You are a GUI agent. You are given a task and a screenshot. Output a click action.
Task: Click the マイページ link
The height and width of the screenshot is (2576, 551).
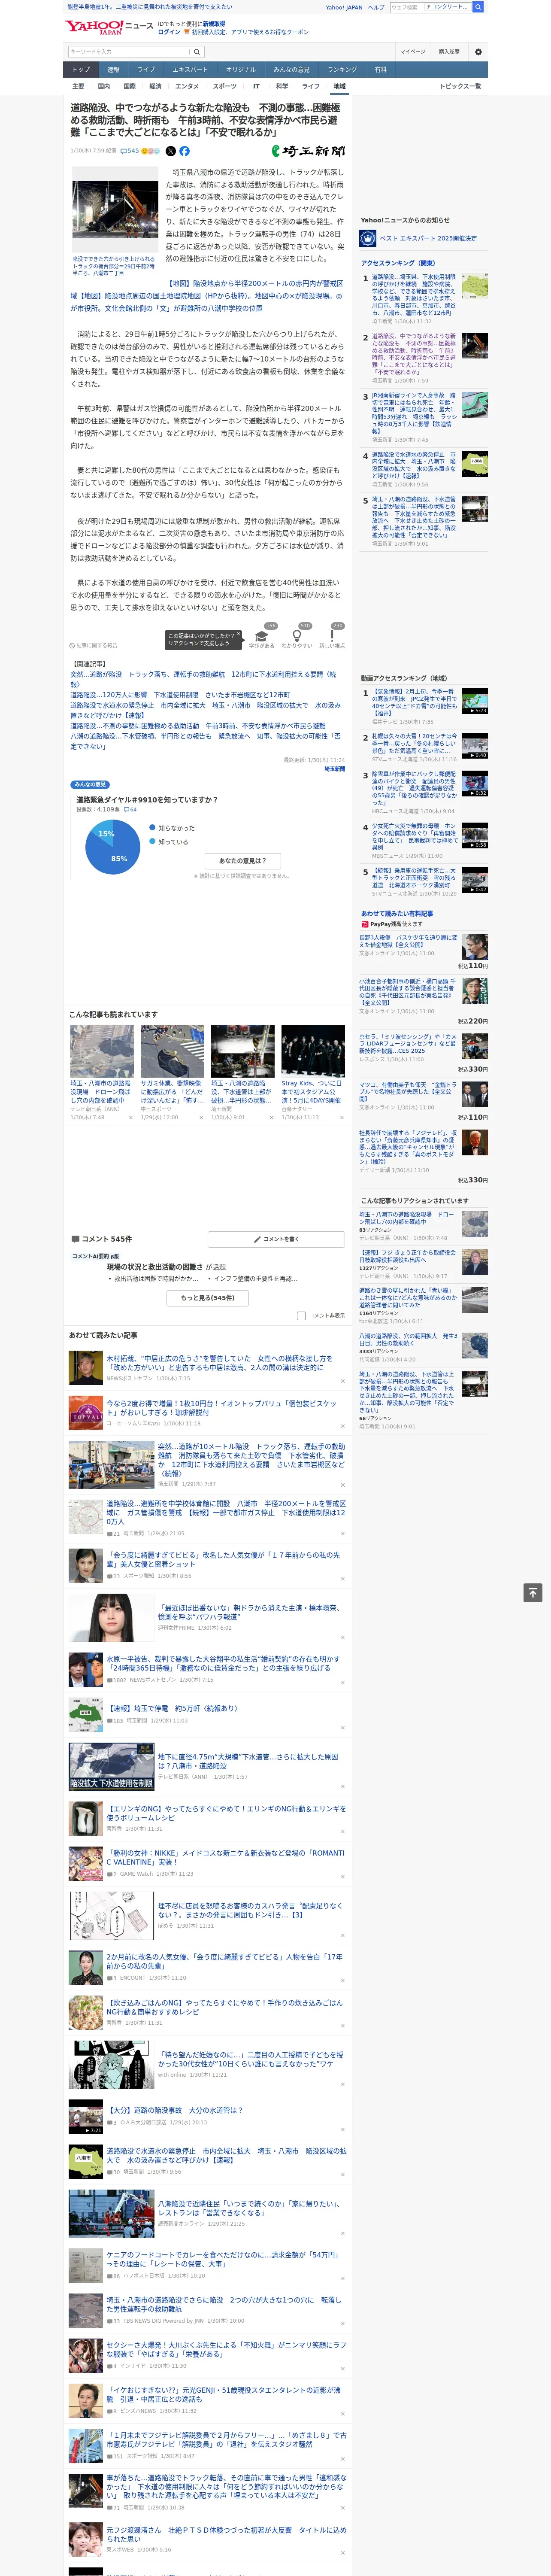(x=412, y=52)
